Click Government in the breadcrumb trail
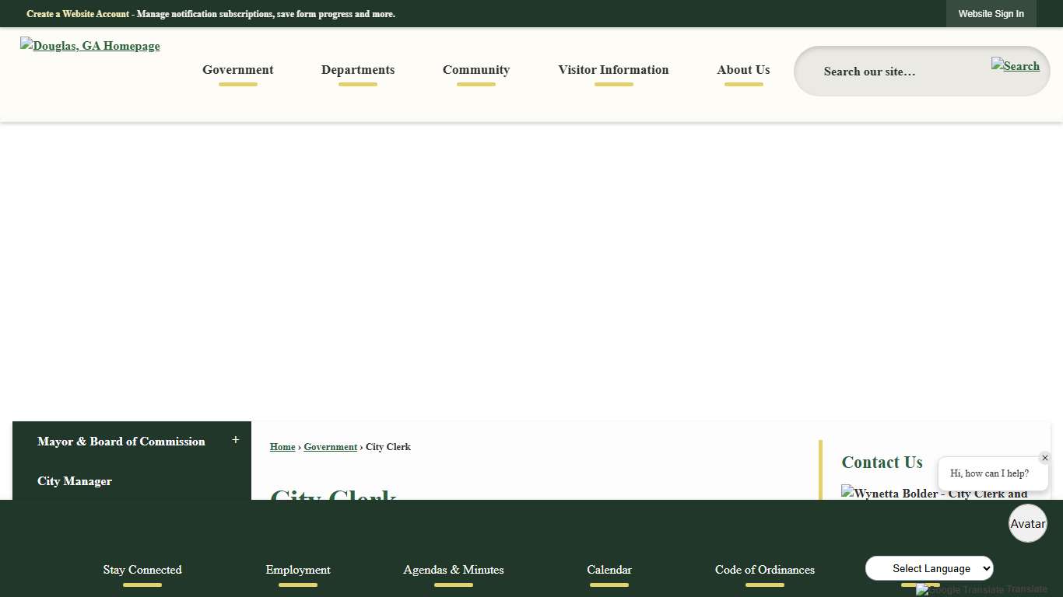The image size is (1063, 597). pyautogui.click(x=330, y=447)
